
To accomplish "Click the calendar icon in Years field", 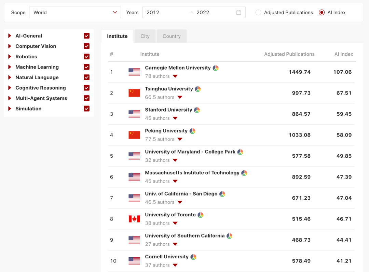I will 238,13.
